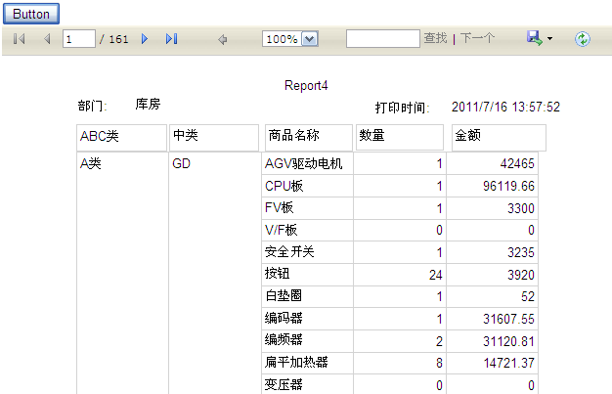Screen dimensions: 612x394
Task: Click amount 3920
Action: point(521,275)
